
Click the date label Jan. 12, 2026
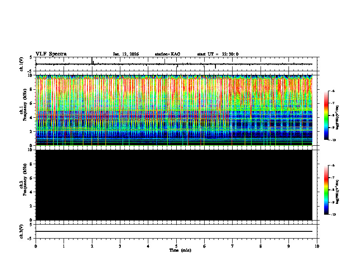click(x=126, y=54)
